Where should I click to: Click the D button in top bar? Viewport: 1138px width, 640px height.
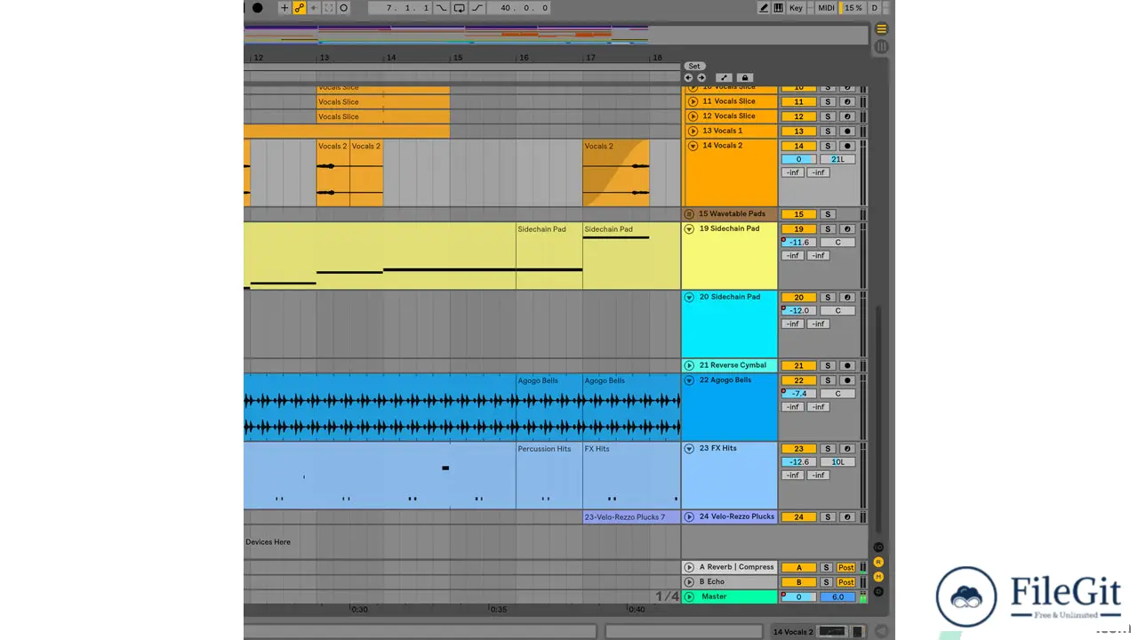(874, 8)
